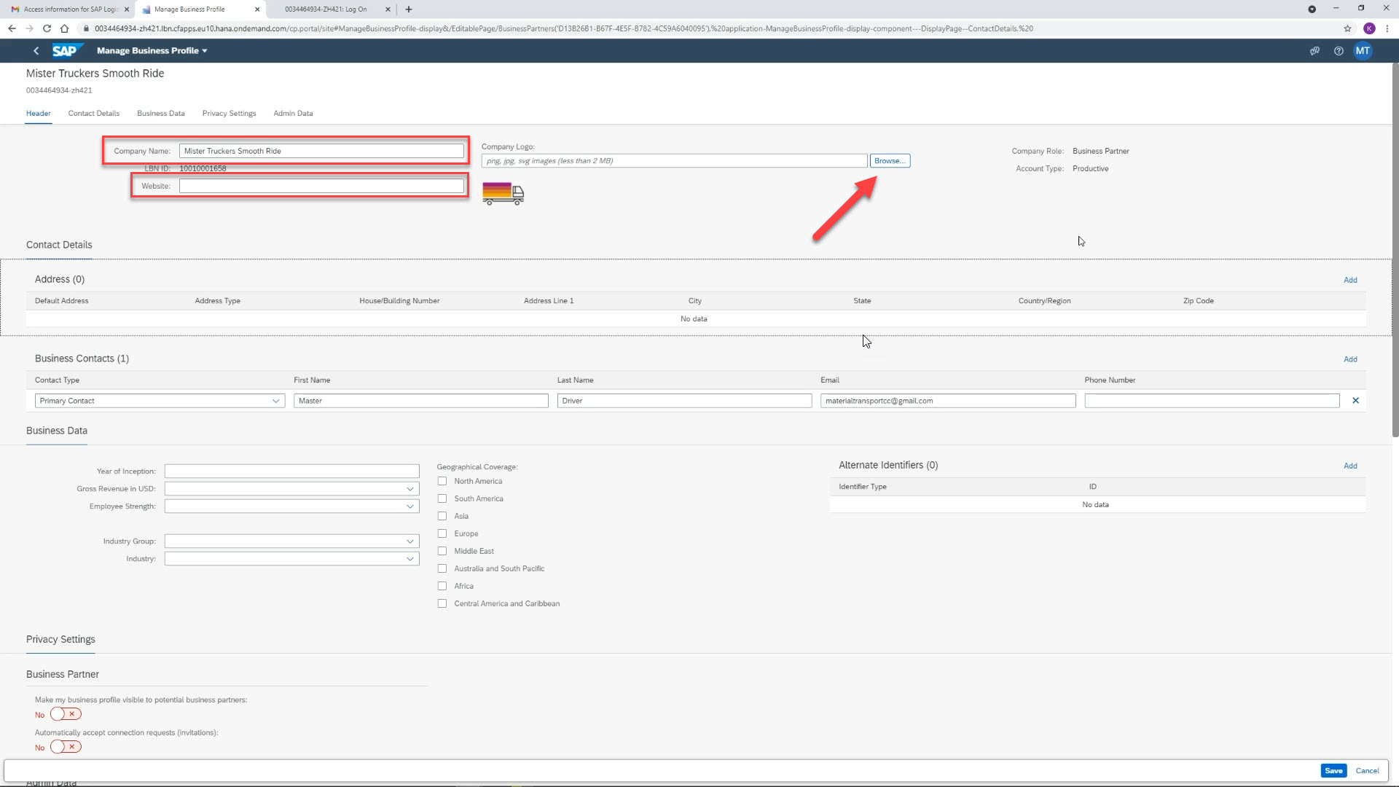Edit the contact Email field

coord(948,401)
